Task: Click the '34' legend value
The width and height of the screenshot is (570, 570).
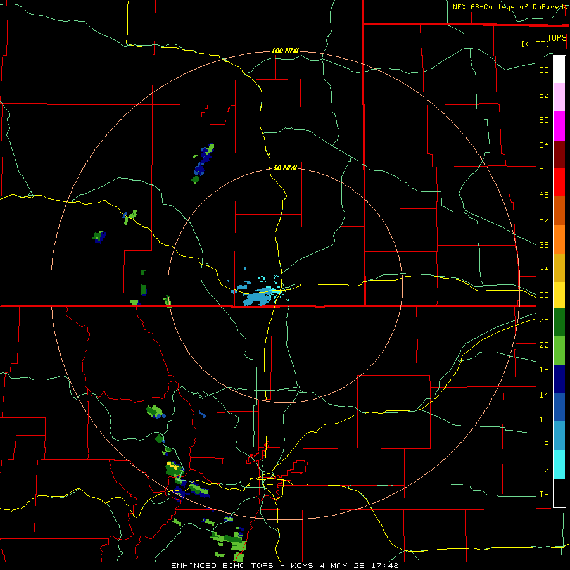Action: (544, 270)
